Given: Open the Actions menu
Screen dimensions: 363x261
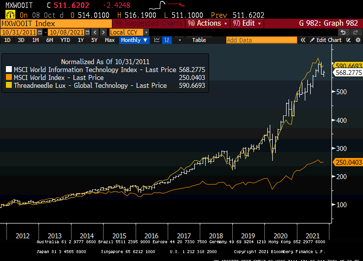Looking at the screenshot, I should click(x=208, y=23).
